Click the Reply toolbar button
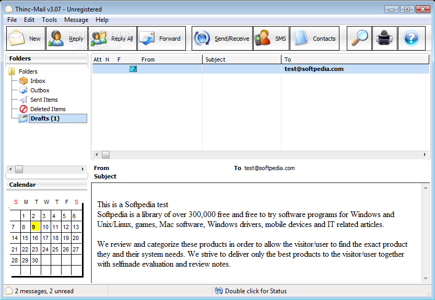This screenshot has width=435, height=300. tap(67, 38)
